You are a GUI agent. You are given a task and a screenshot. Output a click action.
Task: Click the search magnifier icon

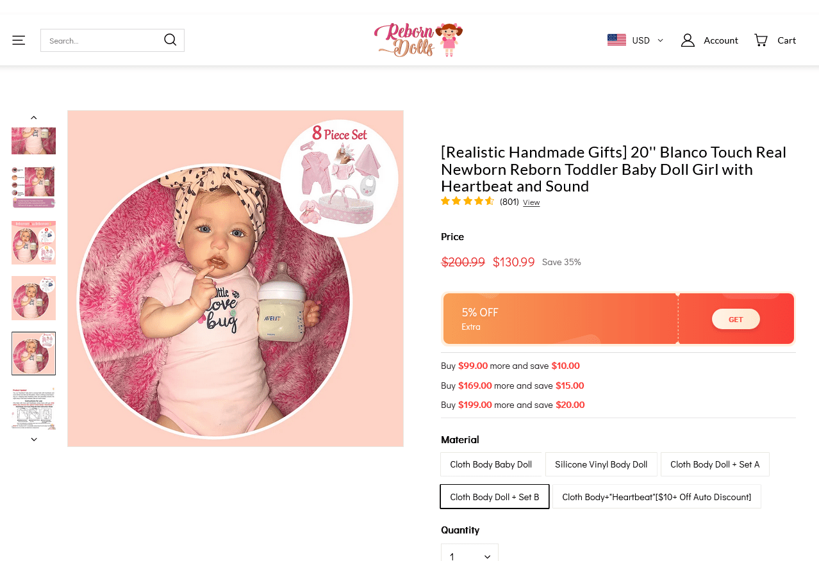tap(169, 39)
